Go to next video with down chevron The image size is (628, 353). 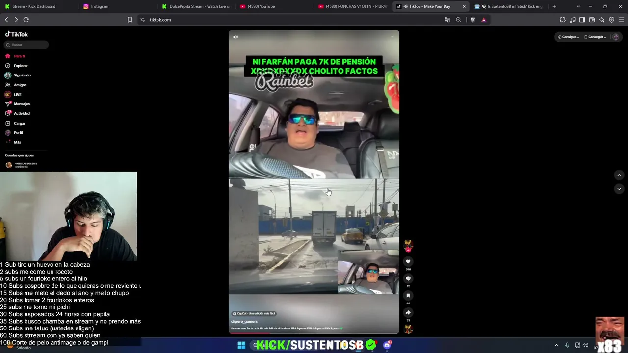(x=619, y=189)
